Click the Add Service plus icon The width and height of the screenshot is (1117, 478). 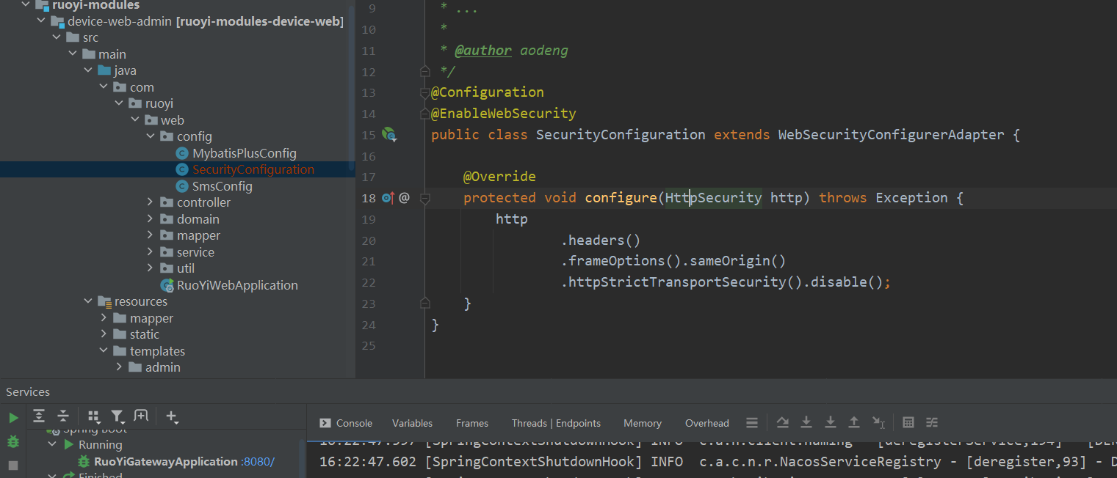coord(172,416)
